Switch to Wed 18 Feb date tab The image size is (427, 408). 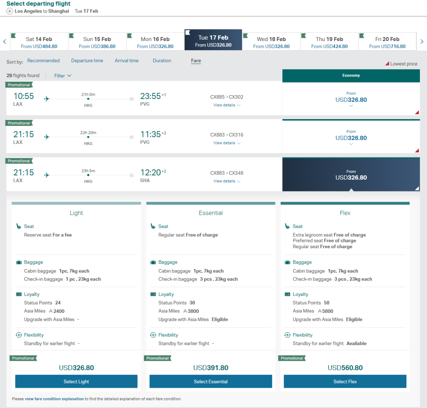(x=271, y=42)
